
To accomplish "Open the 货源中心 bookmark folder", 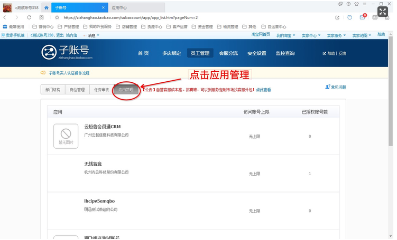I will pyautogui.click(x=152, y=26).
